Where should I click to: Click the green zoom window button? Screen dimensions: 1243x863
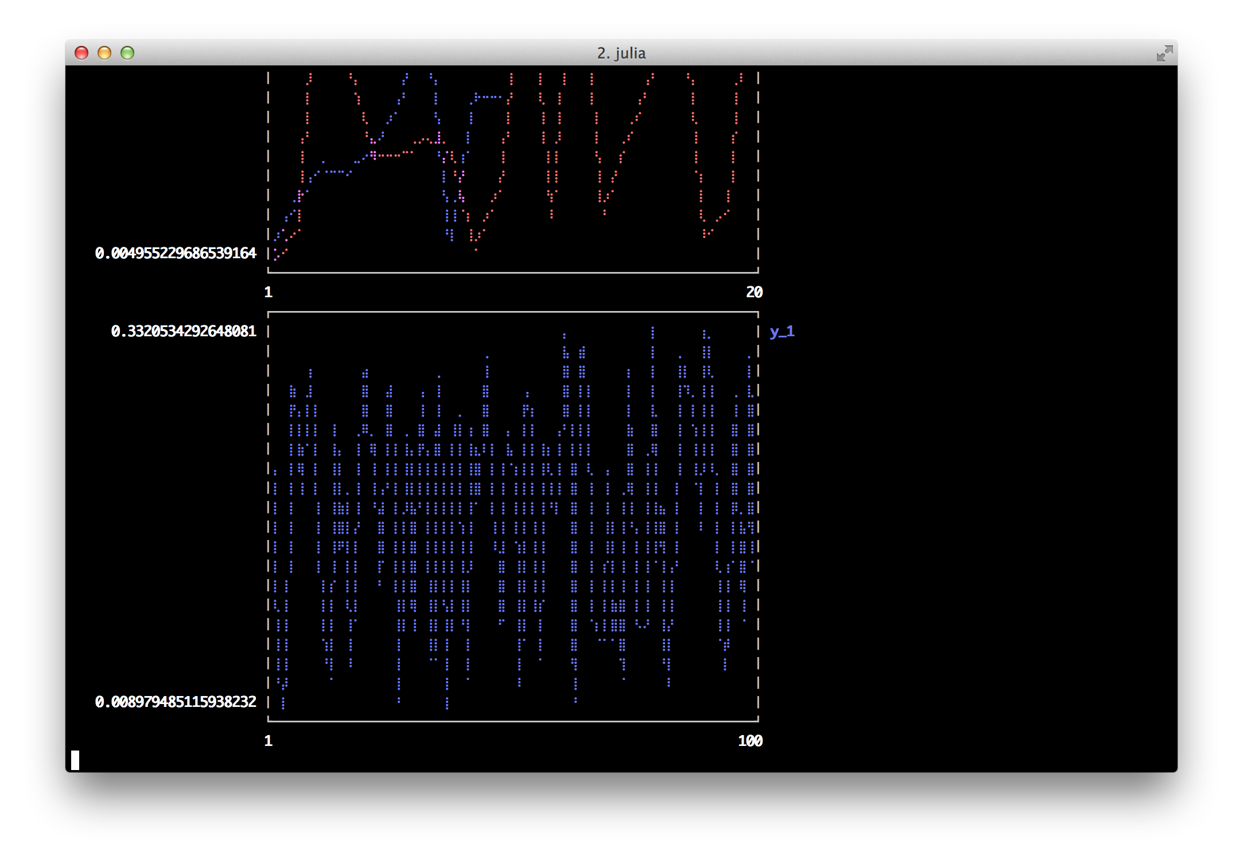coord(127,53)
